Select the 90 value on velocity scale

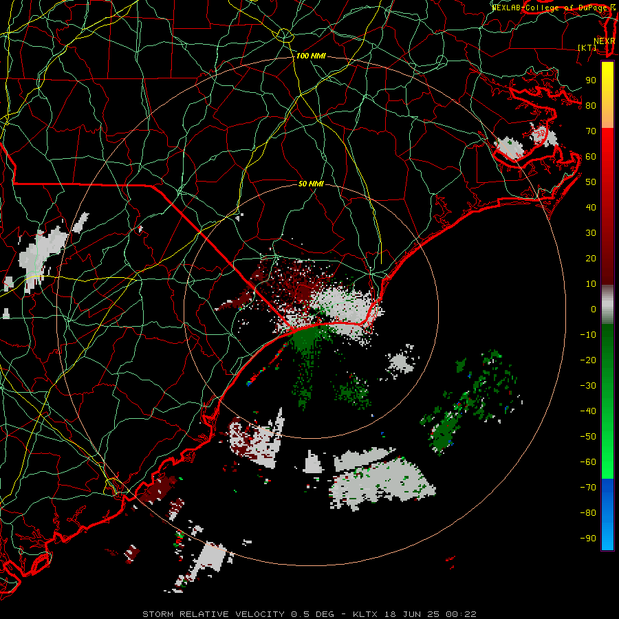[591, 80]
